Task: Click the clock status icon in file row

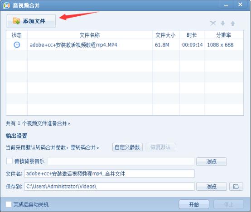Action: (x=17, y=45)
